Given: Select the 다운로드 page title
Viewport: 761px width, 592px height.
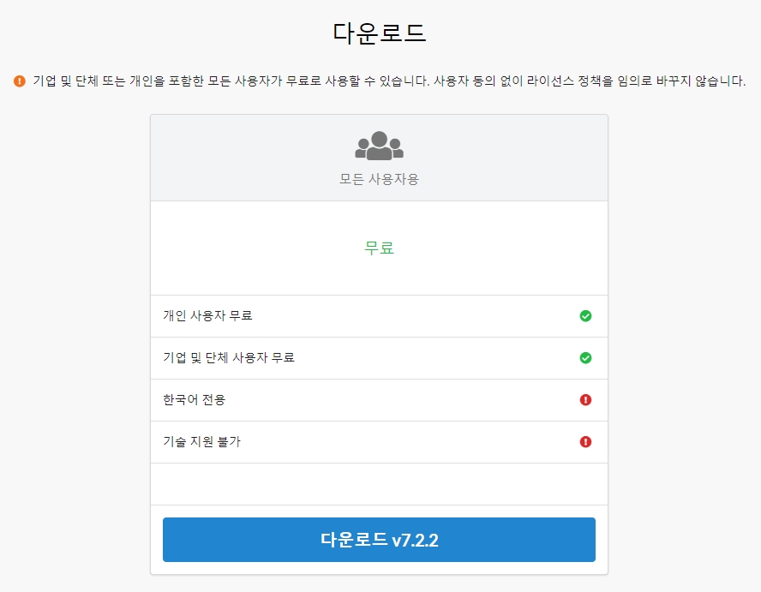Looking at the screenshot, I should 380,33.
